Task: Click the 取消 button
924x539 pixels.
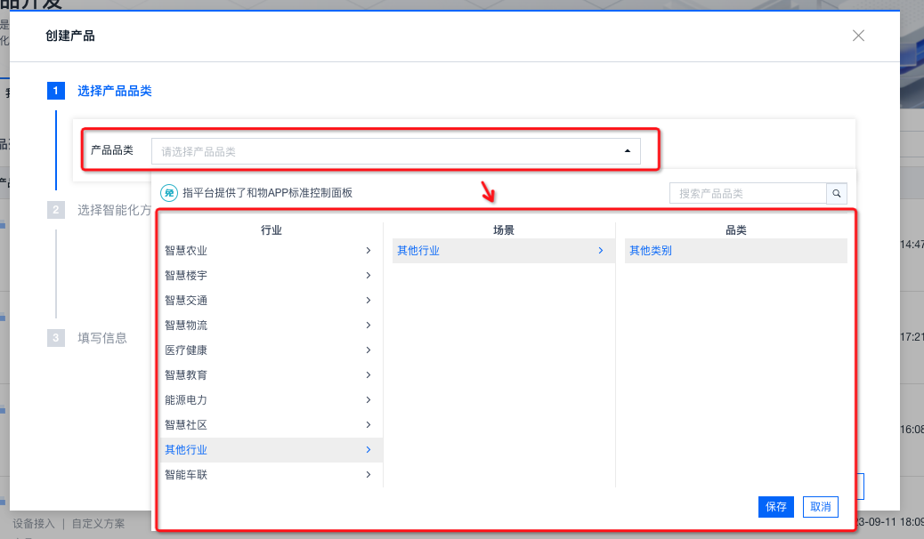Action: click(x=820, y=506)
